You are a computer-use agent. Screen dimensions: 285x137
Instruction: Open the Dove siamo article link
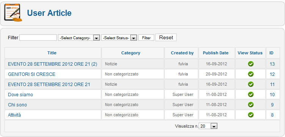click(20, 95)
